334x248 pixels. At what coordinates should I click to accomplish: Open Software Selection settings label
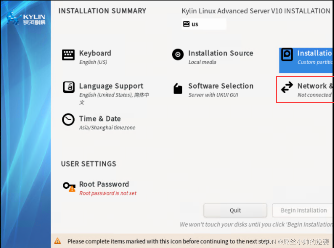tap(221, 86)
